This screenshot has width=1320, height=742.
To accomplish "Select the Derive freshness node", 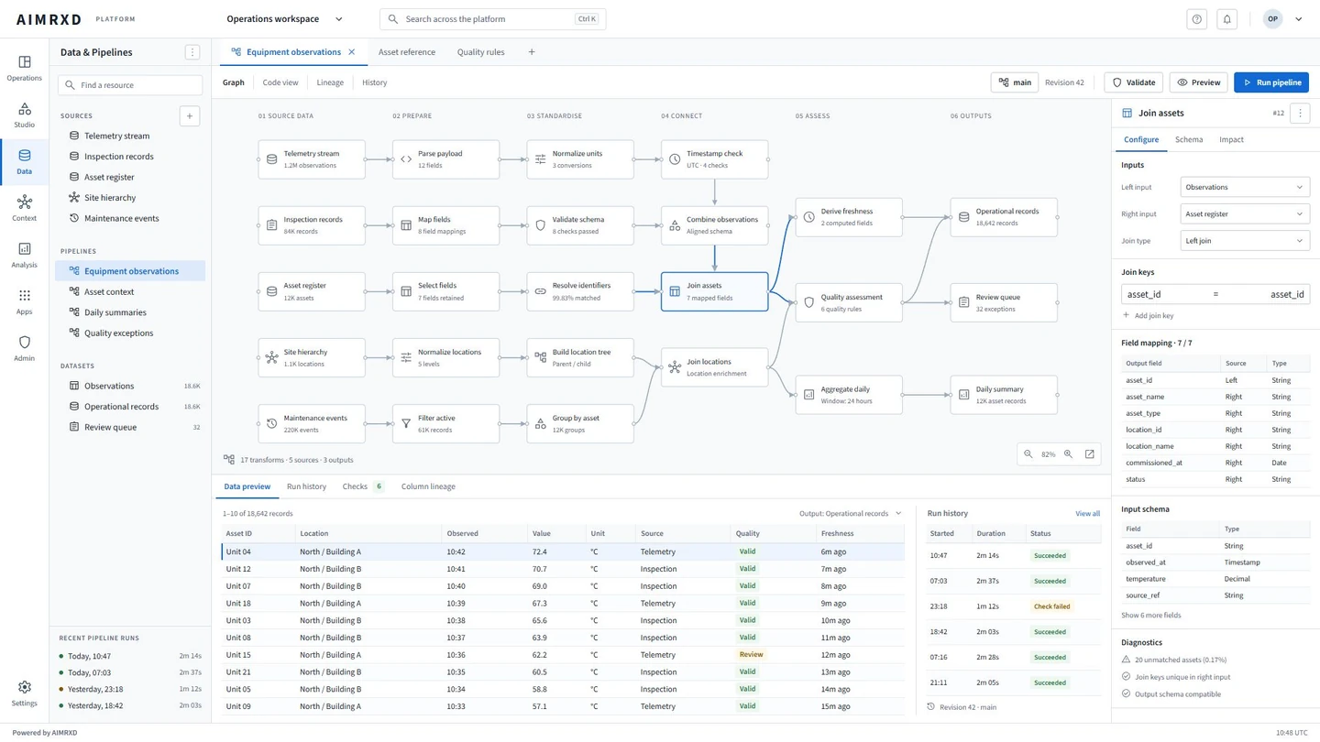I will click(x=849, y=217).
